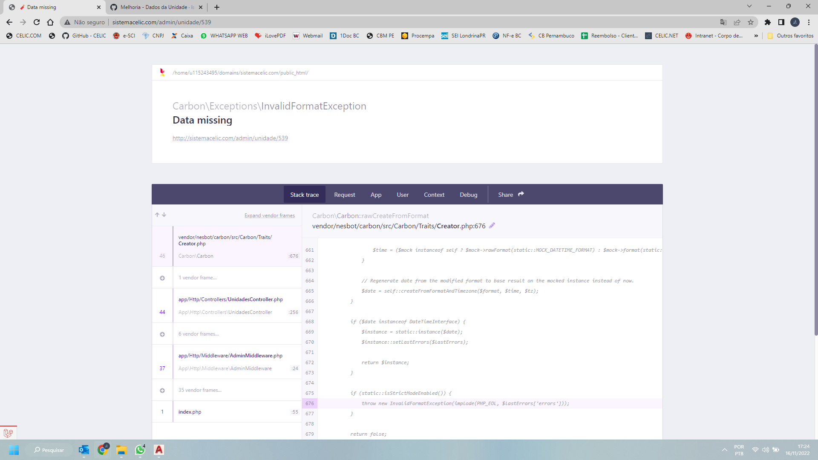Click the Ignition flame logo above the file path
This screenshot has width=818, height=460.
click(x=163, y=72)
